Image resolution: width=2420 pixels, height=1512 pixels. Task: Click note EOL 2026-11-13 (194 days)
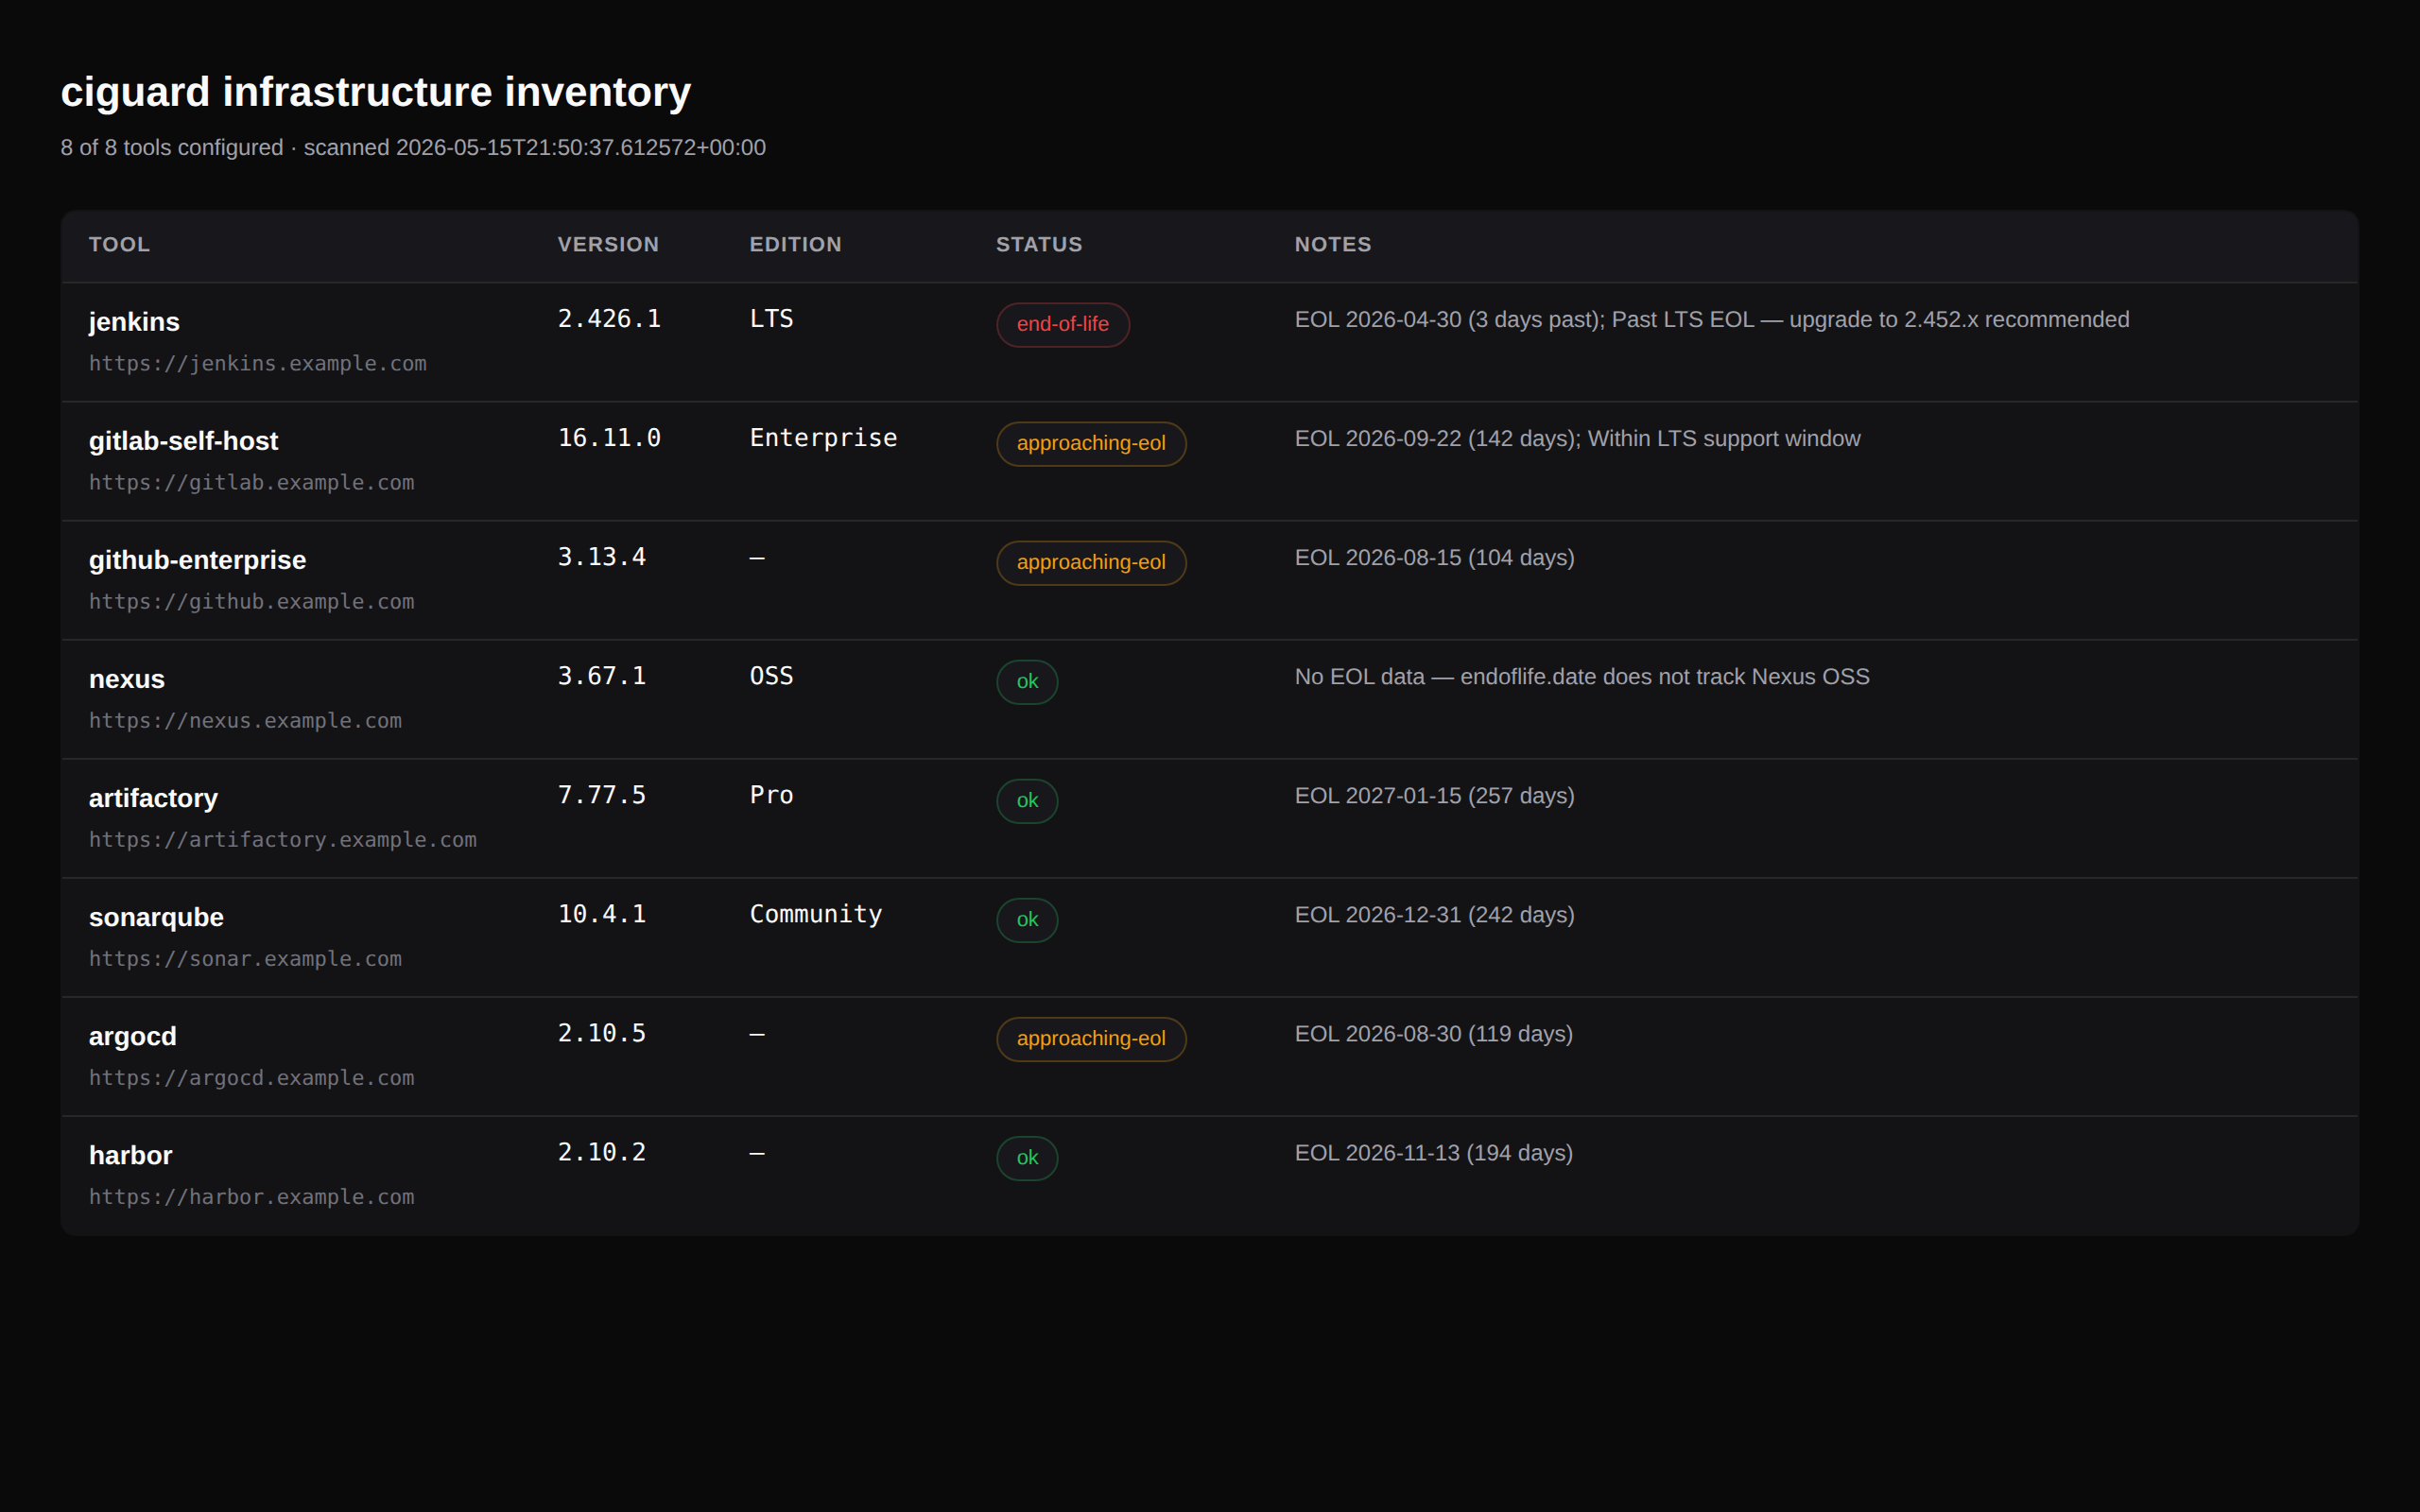coord(1434,1153)
